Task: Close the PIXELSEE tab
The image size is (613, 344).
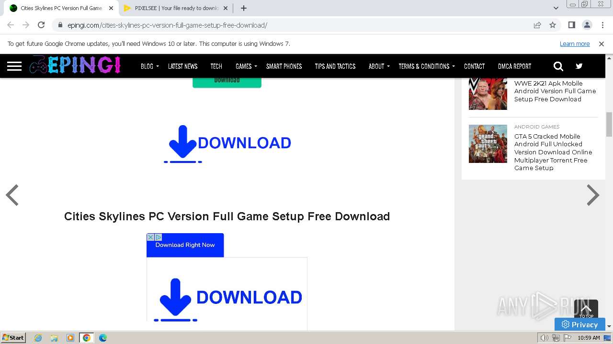Action: tap(226, 8)
